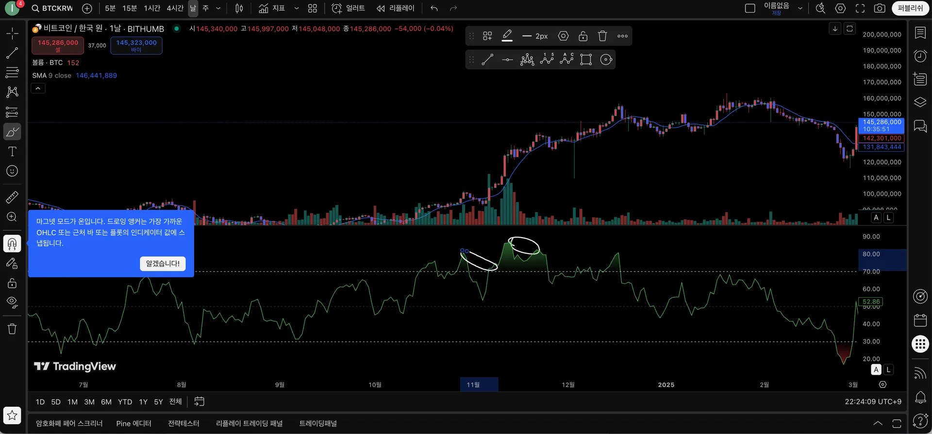The width and height of the screenshot is (932, 434).
Task: Pick the Elliott wave 1-5 favorite tool
Action: click(547, 60)
